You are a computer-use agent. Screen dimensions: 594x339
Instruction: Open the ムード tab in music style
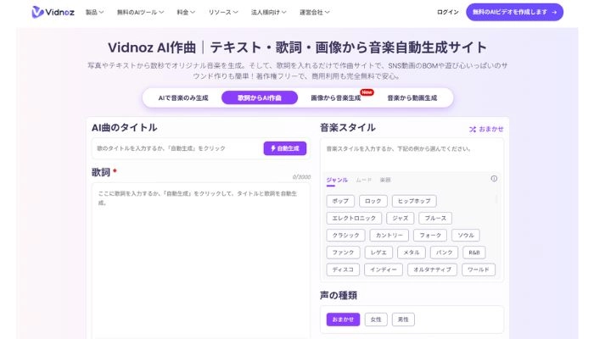pos(362,180)
